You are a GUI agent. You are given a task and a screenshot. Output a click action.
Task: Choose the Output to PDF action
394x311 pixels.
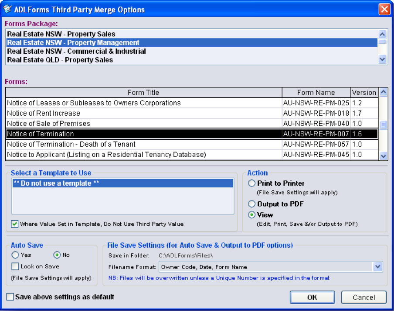[x=251, y=204]
